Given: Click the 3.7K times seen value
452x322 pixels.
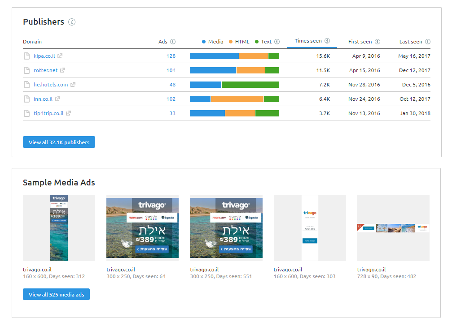Looking at the screenshot, I should (x=324, y=114).
